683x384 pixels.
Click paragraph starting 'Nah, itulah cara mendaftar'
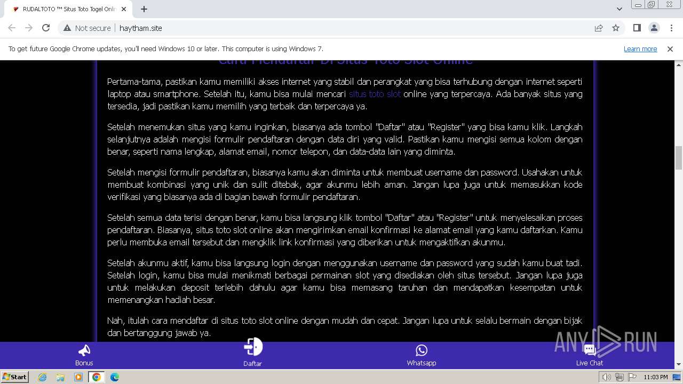[345, 326]
